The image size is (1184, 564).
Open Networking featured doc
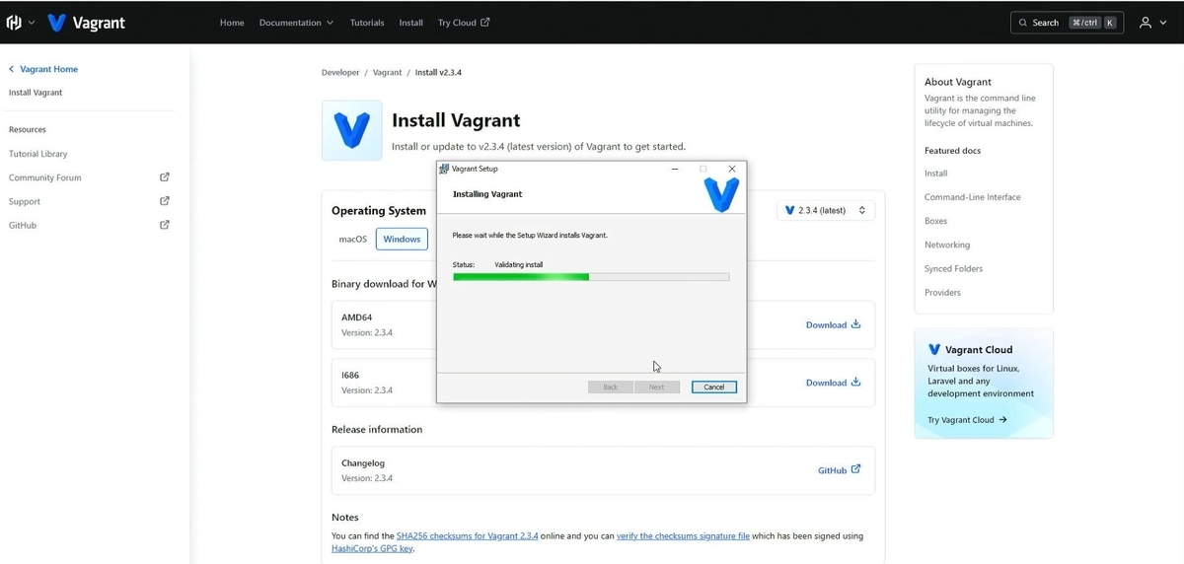tap(947, 245)
